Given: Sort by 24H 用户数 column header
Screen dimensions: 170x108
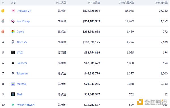Looking at the screenshot, I should tap(161, 3).
